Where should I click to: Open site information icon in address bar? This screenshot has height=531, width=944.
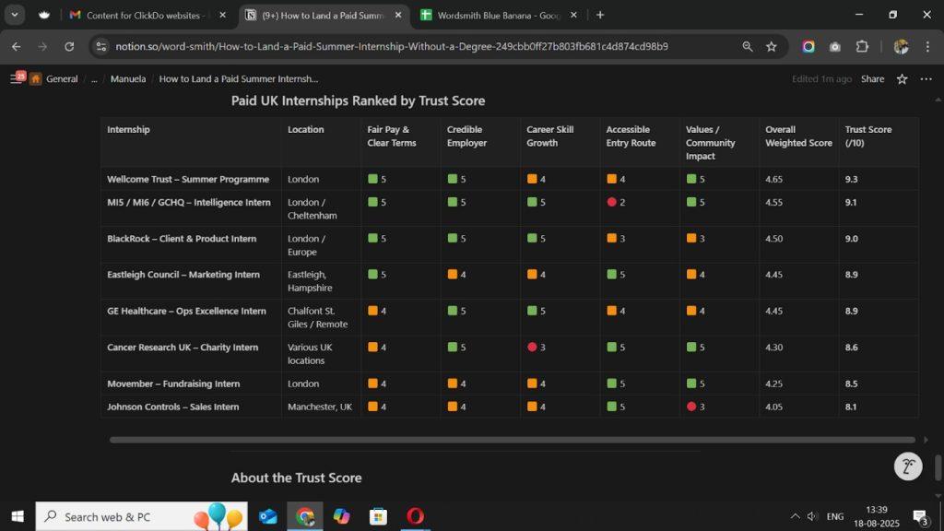(101, 46)
